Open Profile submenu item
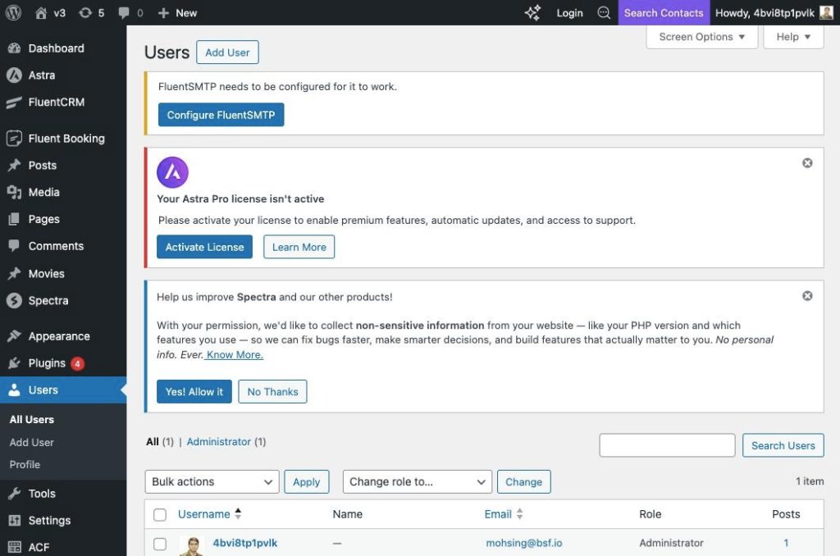 [25, 464]
